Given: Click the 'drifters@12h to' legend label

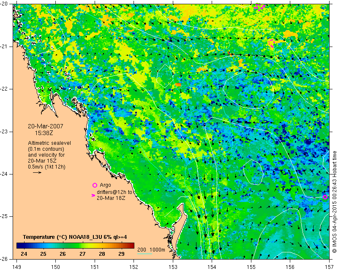Looking at the screenshot, I should tap(114, 192).
